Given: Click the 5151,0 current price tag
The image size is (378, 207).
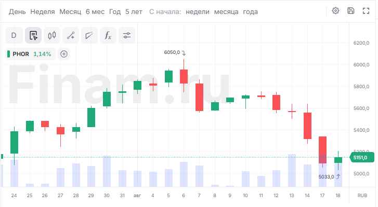Looking at the screenshot, I should [x=361, y=158].
